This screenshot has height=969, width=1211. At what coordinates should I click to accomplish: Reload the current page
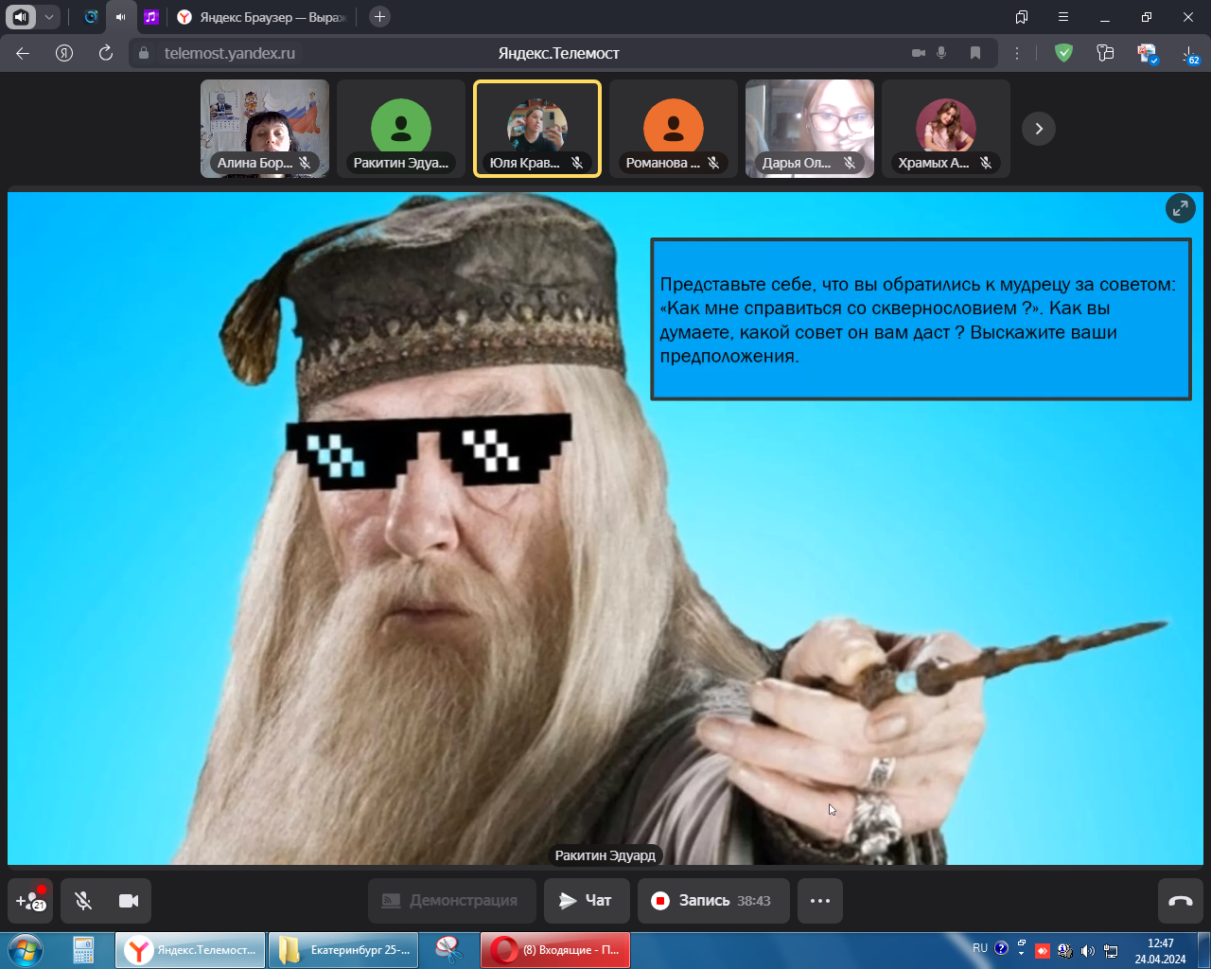[x=106, y=53]
